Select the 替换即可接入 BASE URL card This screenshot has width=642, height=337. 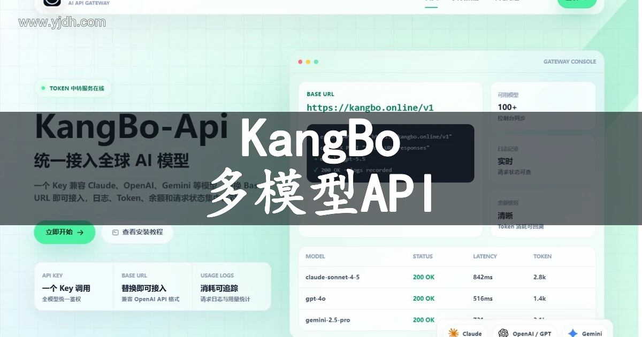click(152, 286)
